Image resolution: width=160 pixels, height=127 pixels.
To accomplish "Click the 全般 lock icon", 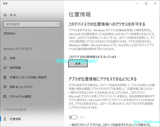I will coord(5,58).
